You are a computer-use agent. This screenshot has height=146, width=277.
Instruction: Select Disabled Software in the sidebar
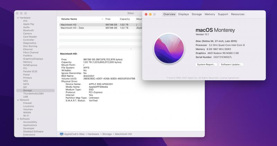33,132
